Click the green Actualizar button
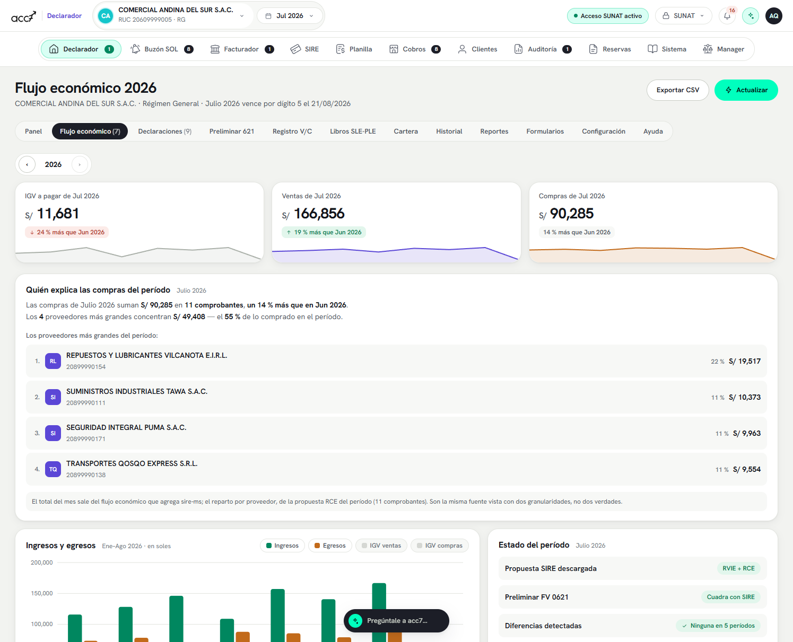Viewport: 793px width, 642px height. tap(746, 90)
